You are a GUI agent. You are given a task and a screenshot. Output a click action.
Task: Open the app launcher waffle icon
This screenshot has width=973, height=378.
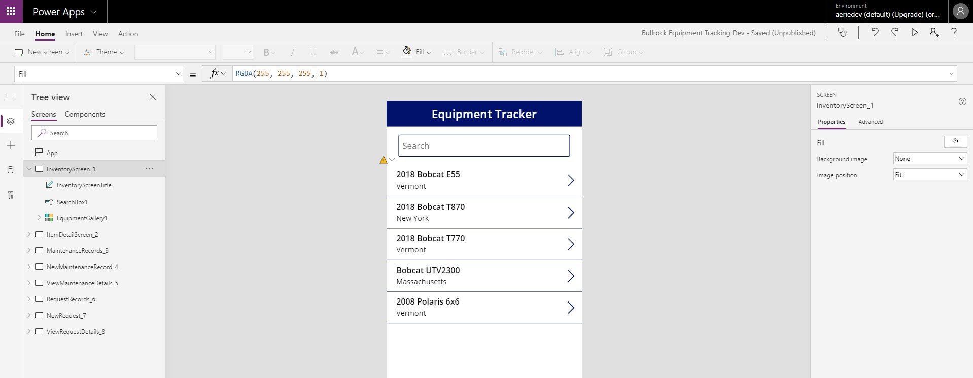(11, 11)
